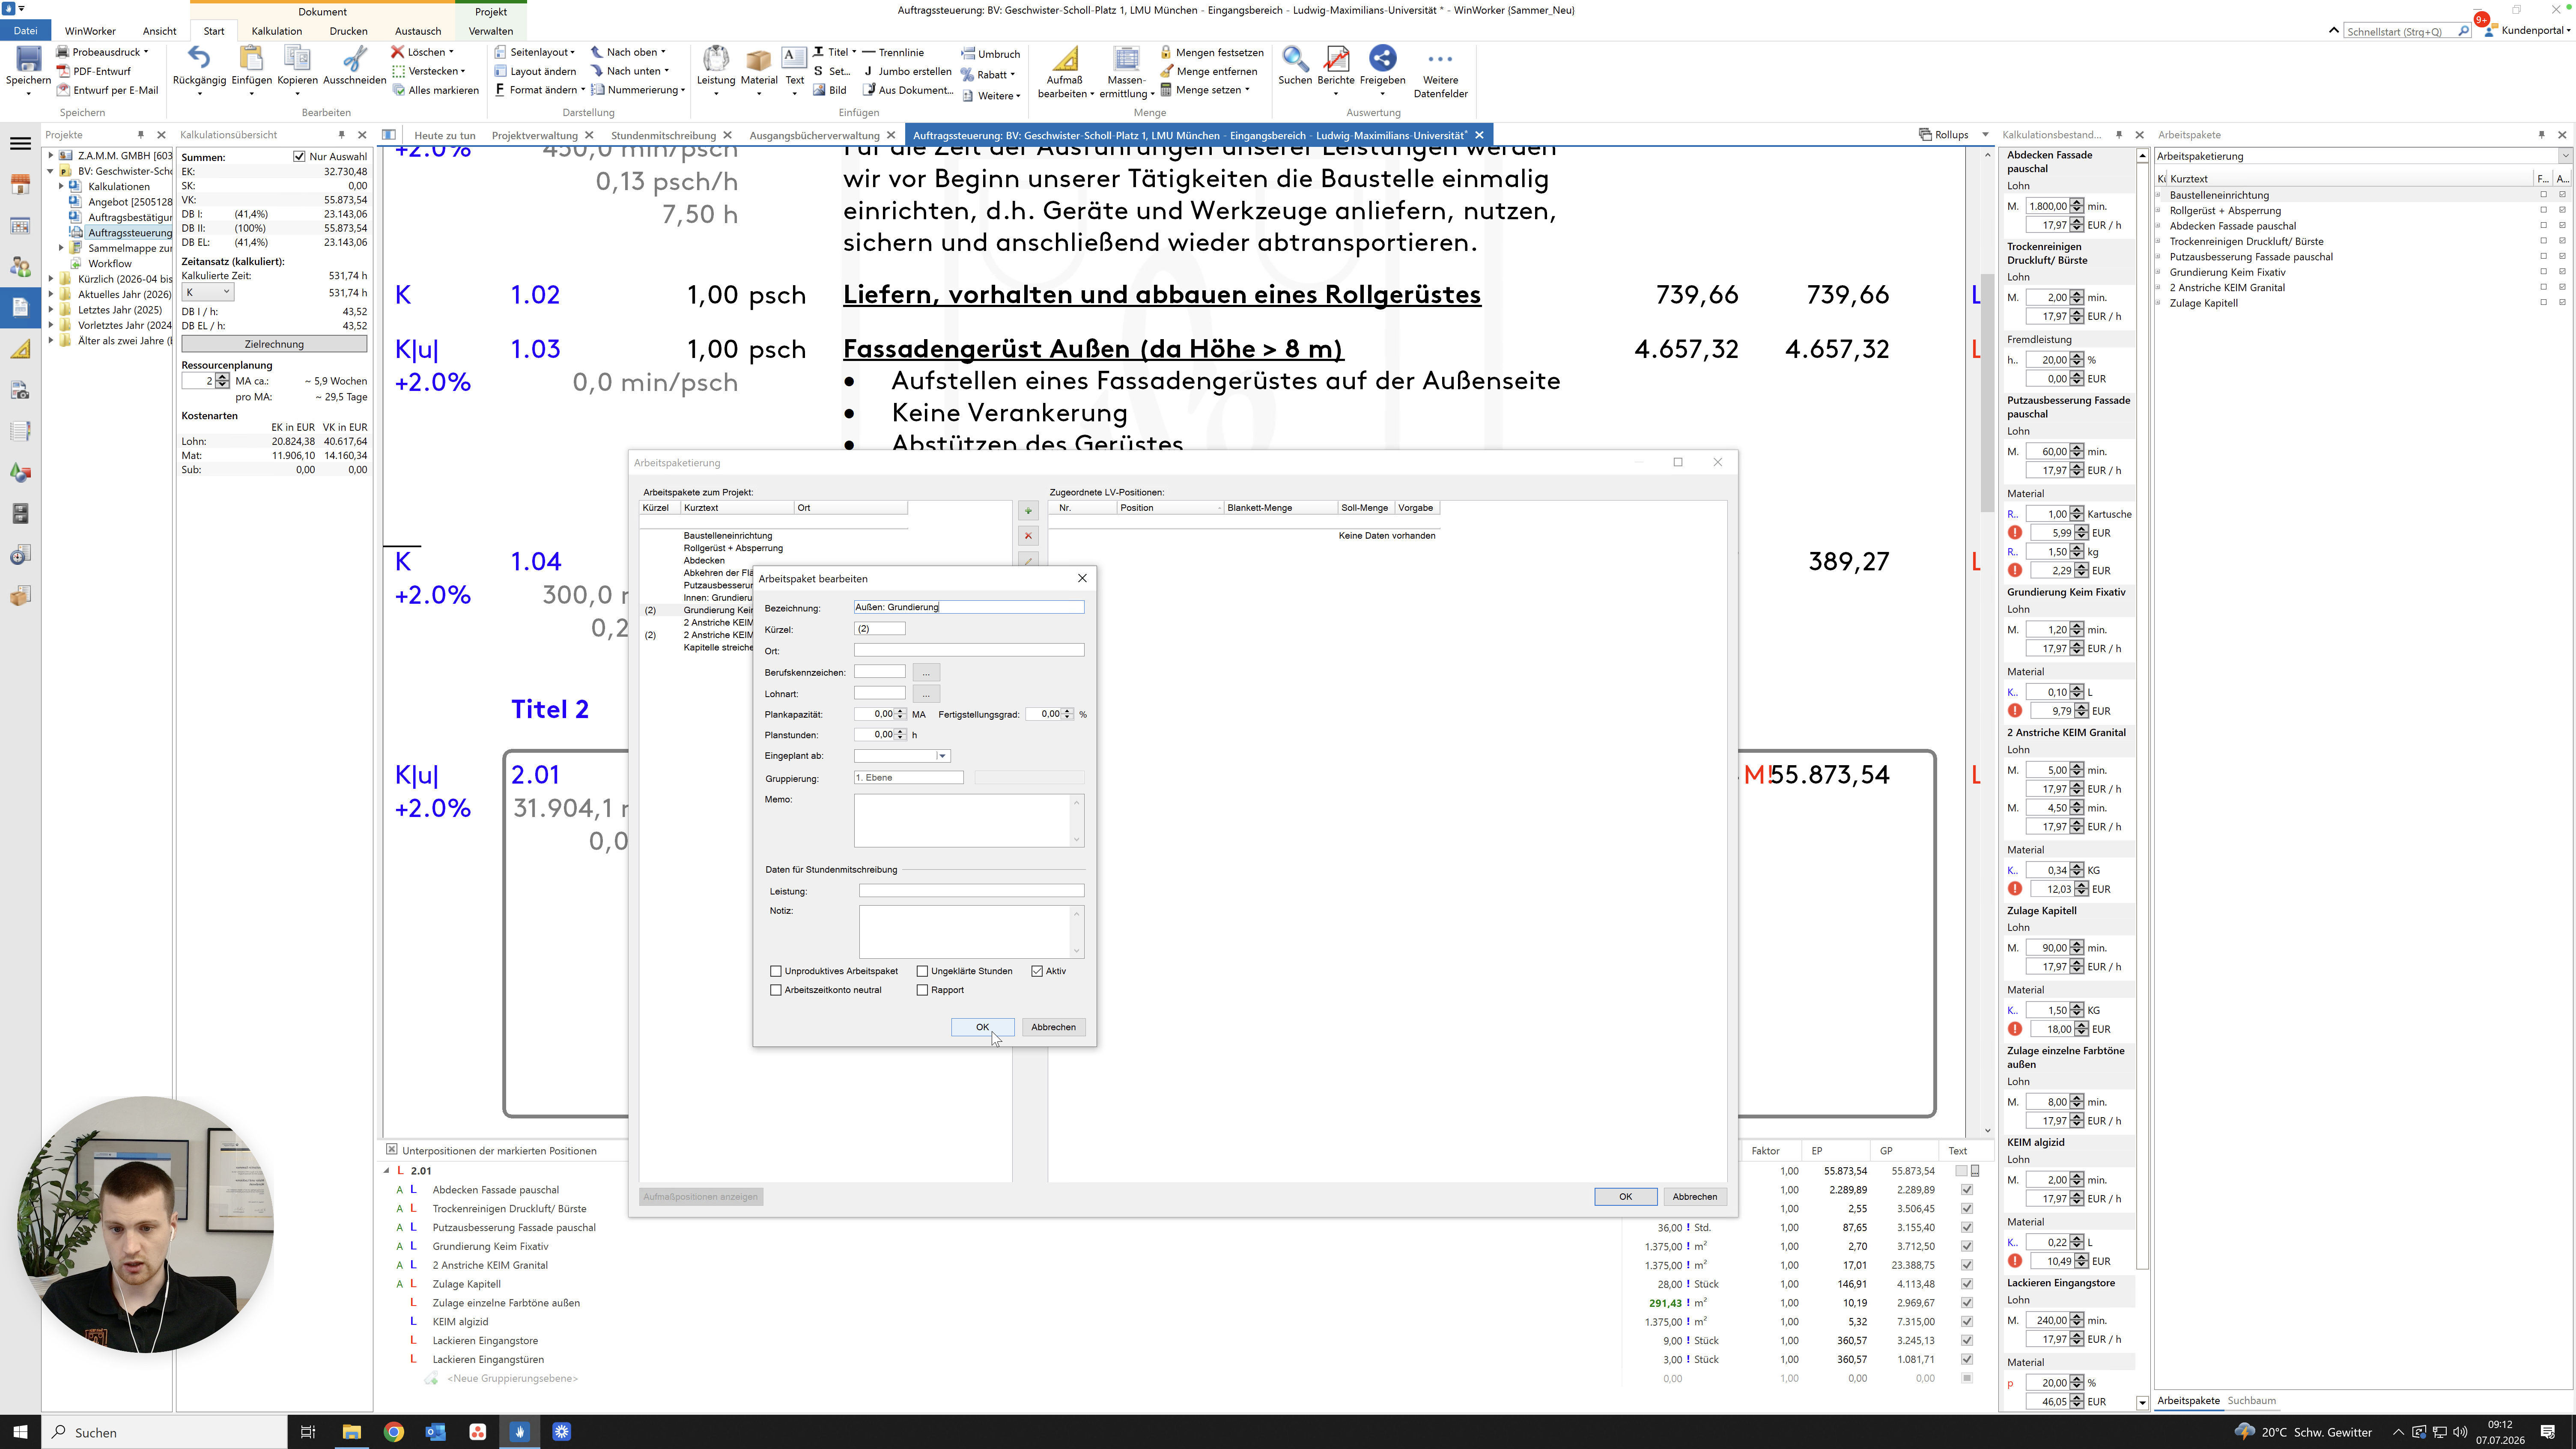
Task: Click into the Bezeichnung text field
Action: (x=968, y=607)
